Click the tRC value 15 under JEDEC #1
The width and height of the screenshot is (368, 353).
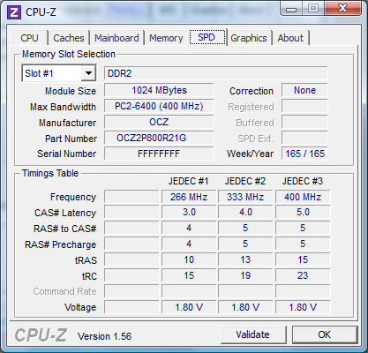189,275
